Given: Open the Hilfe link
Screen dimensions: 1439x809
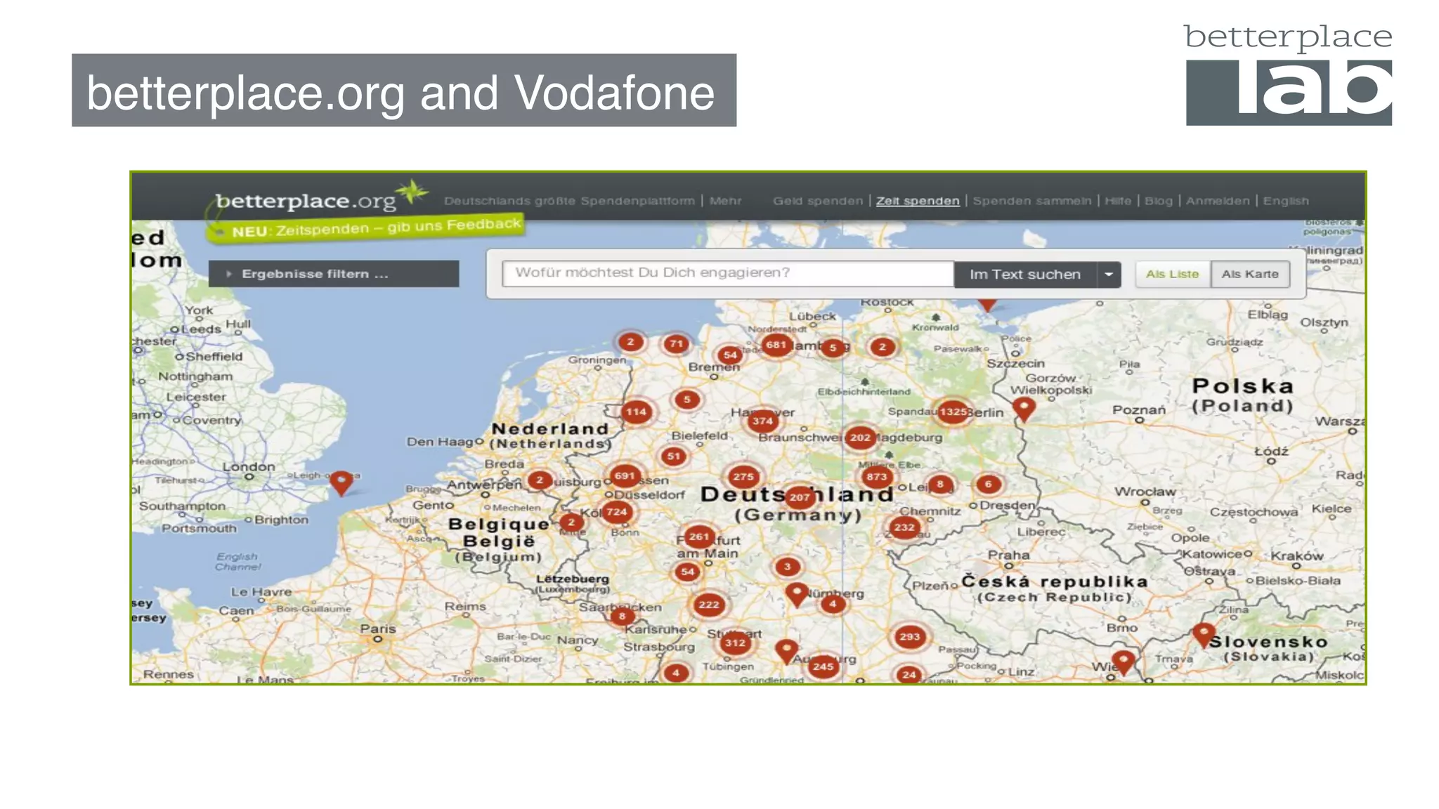Looking at the screenshot, I should (x=1118, y=201).
